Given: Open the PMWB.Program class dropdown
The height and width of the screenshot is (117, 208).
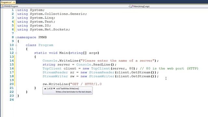Looking at the screenshot, I should tap(129, 6).
